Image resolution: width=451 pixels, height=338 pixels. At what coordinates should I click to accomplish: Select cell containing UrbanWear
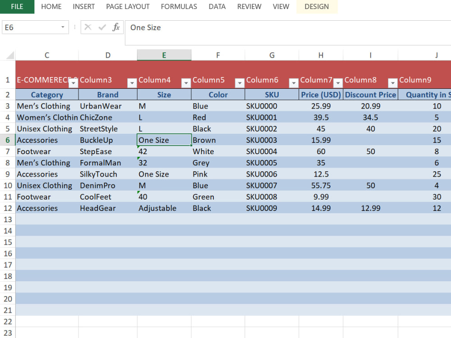[x=108, y=106]
